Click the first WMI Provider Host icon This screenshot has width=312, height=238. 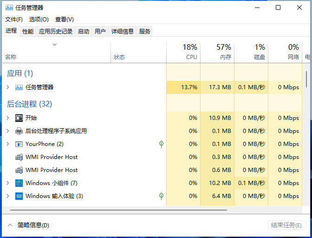pyautogui.click(x=19, y=157)
